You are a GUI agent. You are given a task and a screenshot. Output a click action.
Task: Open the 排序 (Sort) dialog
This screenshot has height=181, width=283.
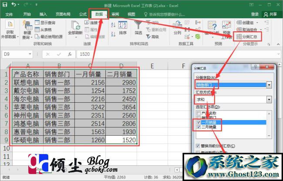click(x=123, y=27)
